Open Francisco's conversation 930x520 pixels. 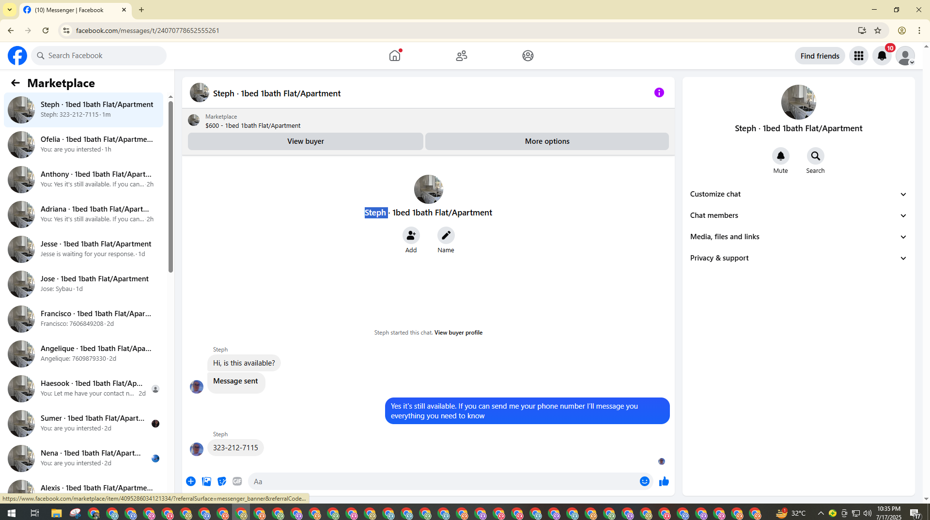83,319
